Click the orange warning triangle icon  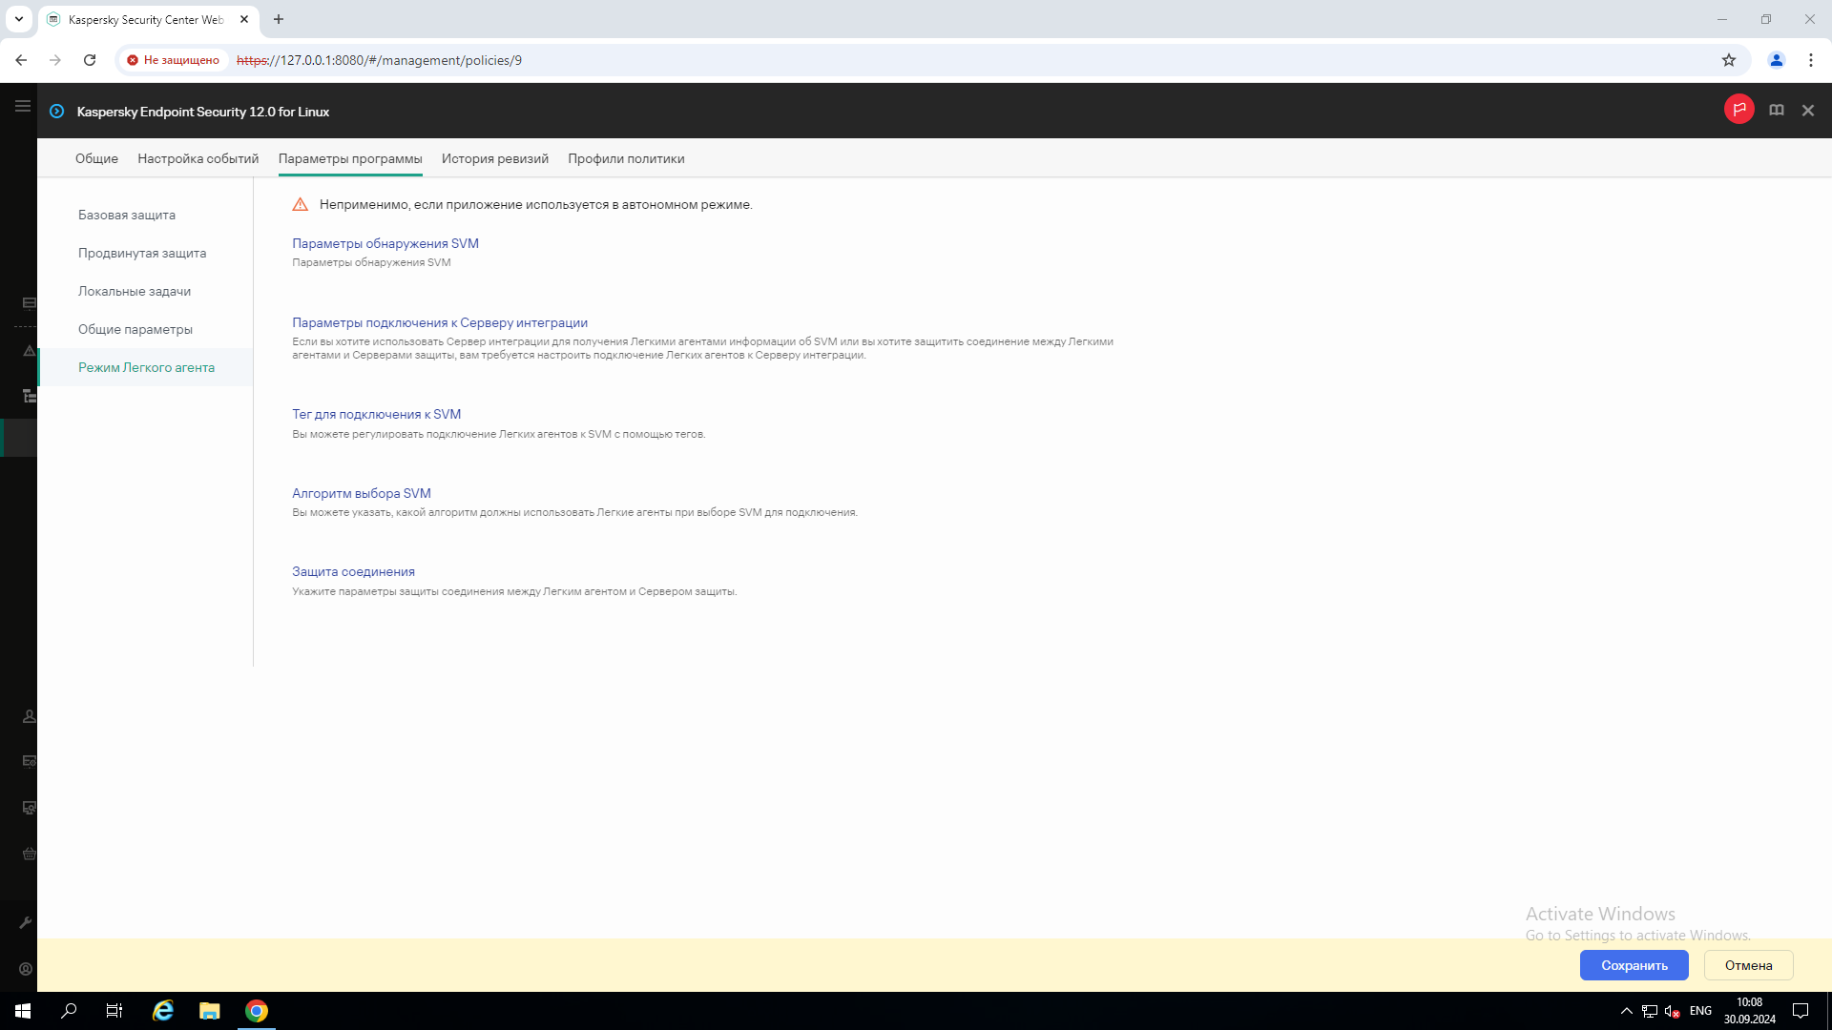pyautogui.click(x=300, y=204)
